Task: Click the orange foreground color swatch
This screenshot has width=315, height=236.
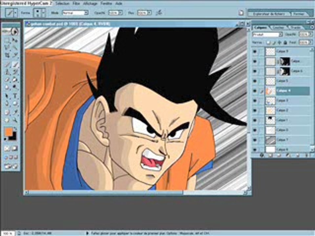Action: pos(9,132)
